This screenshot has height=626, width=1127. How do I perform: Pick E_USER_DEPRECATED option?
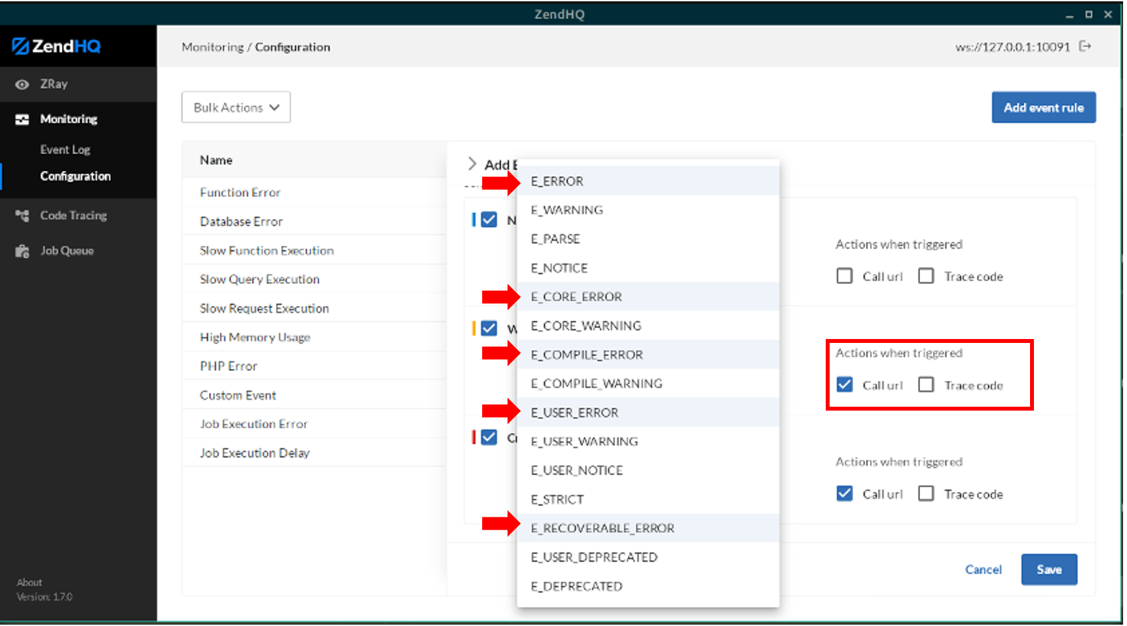click(648, 558)
